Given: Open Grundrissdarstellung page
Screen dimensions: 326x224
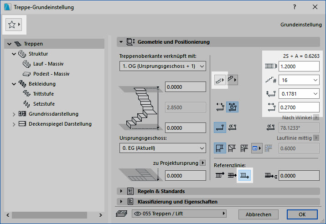Looking at the screenshot, I should point(53,114).
